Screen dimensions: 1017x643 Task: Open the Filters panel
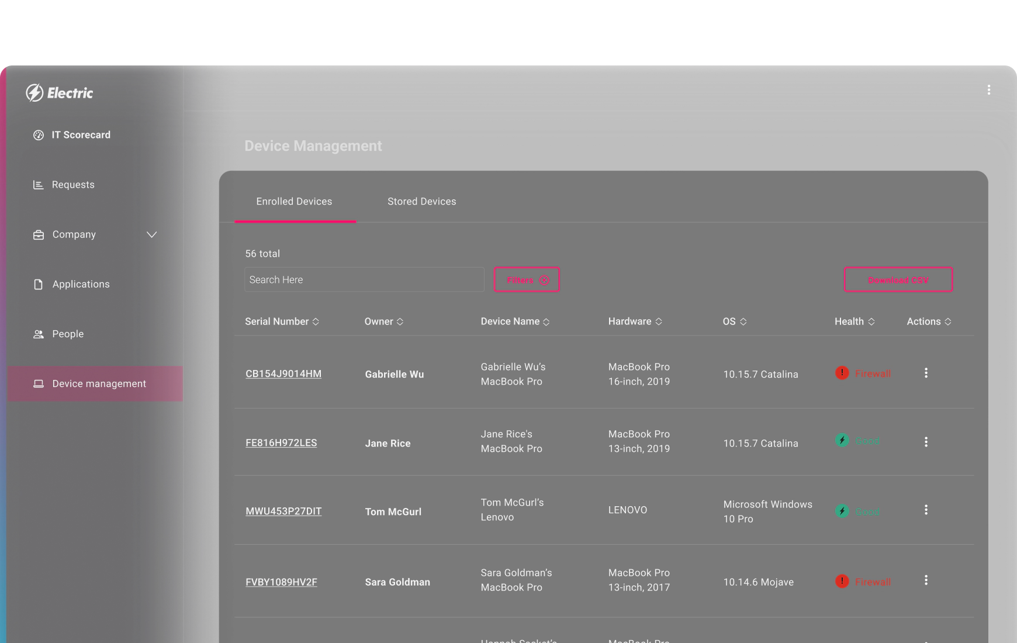pos(526,279)
